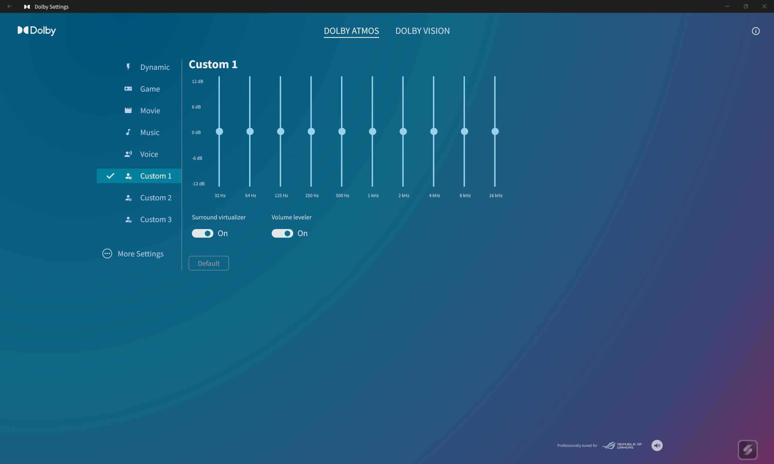Click the 1 kHz equalizer slider handle
The height and width of the screenshot is (464, 774).
pos(372,132)
